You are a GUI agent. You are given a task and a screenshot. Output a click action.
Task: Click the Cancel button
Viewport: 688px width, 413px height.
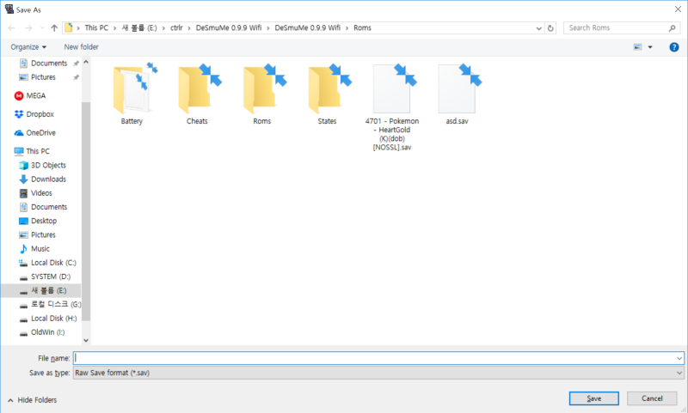(652, 398)
